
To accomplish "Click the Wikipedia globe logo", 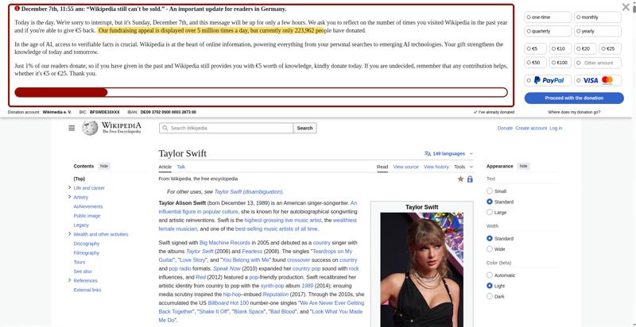I will coord(90,128).
